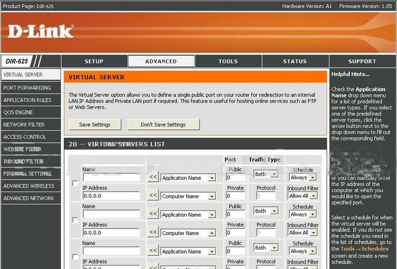
Task: Open ADVANCED WIRELESS settings
Action: click(x=30, y=186)
